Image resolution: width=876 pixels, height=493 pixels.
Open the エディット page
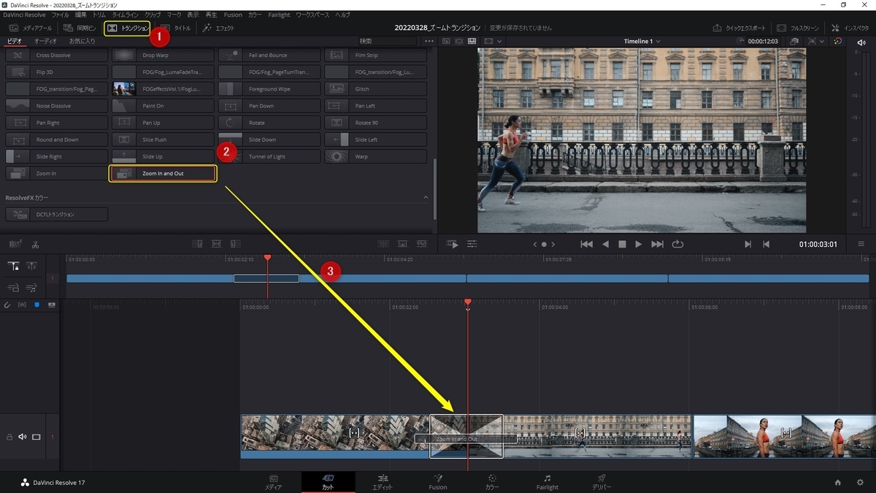point(383,482)
